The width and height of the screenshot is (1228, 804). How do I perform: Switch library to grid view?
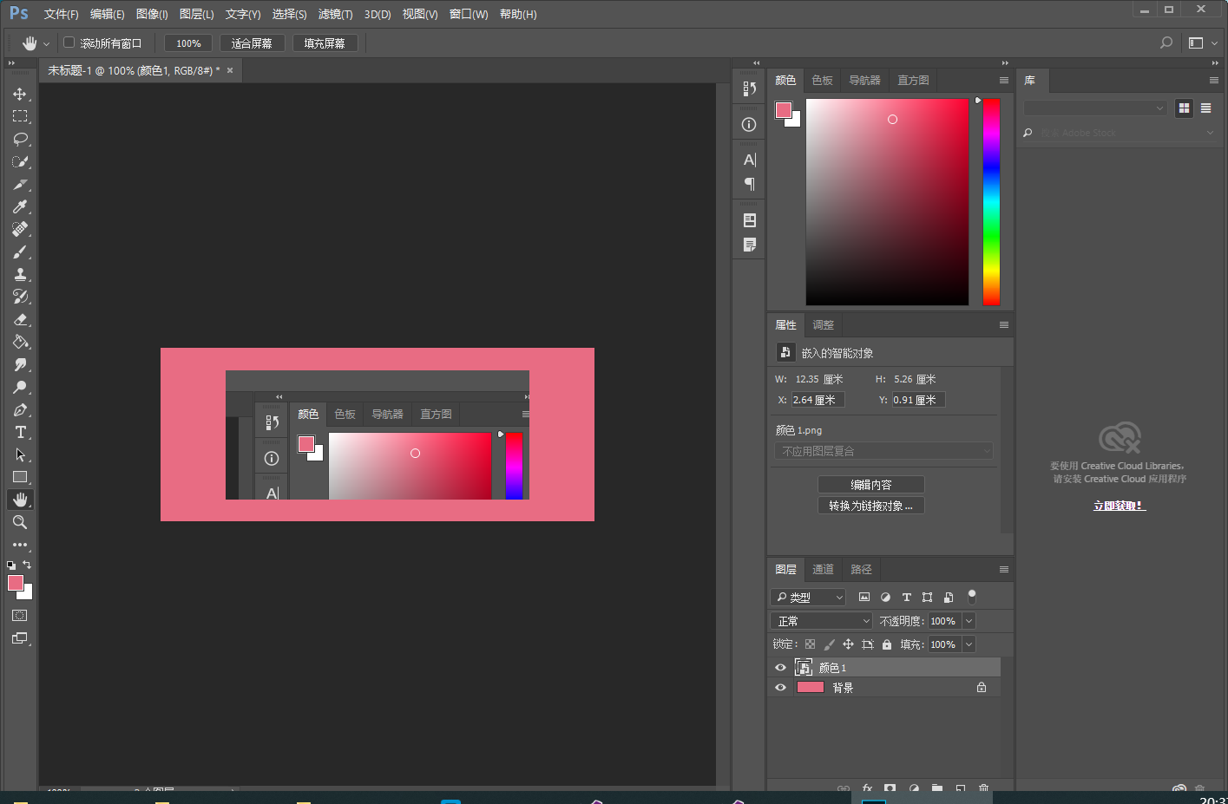(1184, 108)
